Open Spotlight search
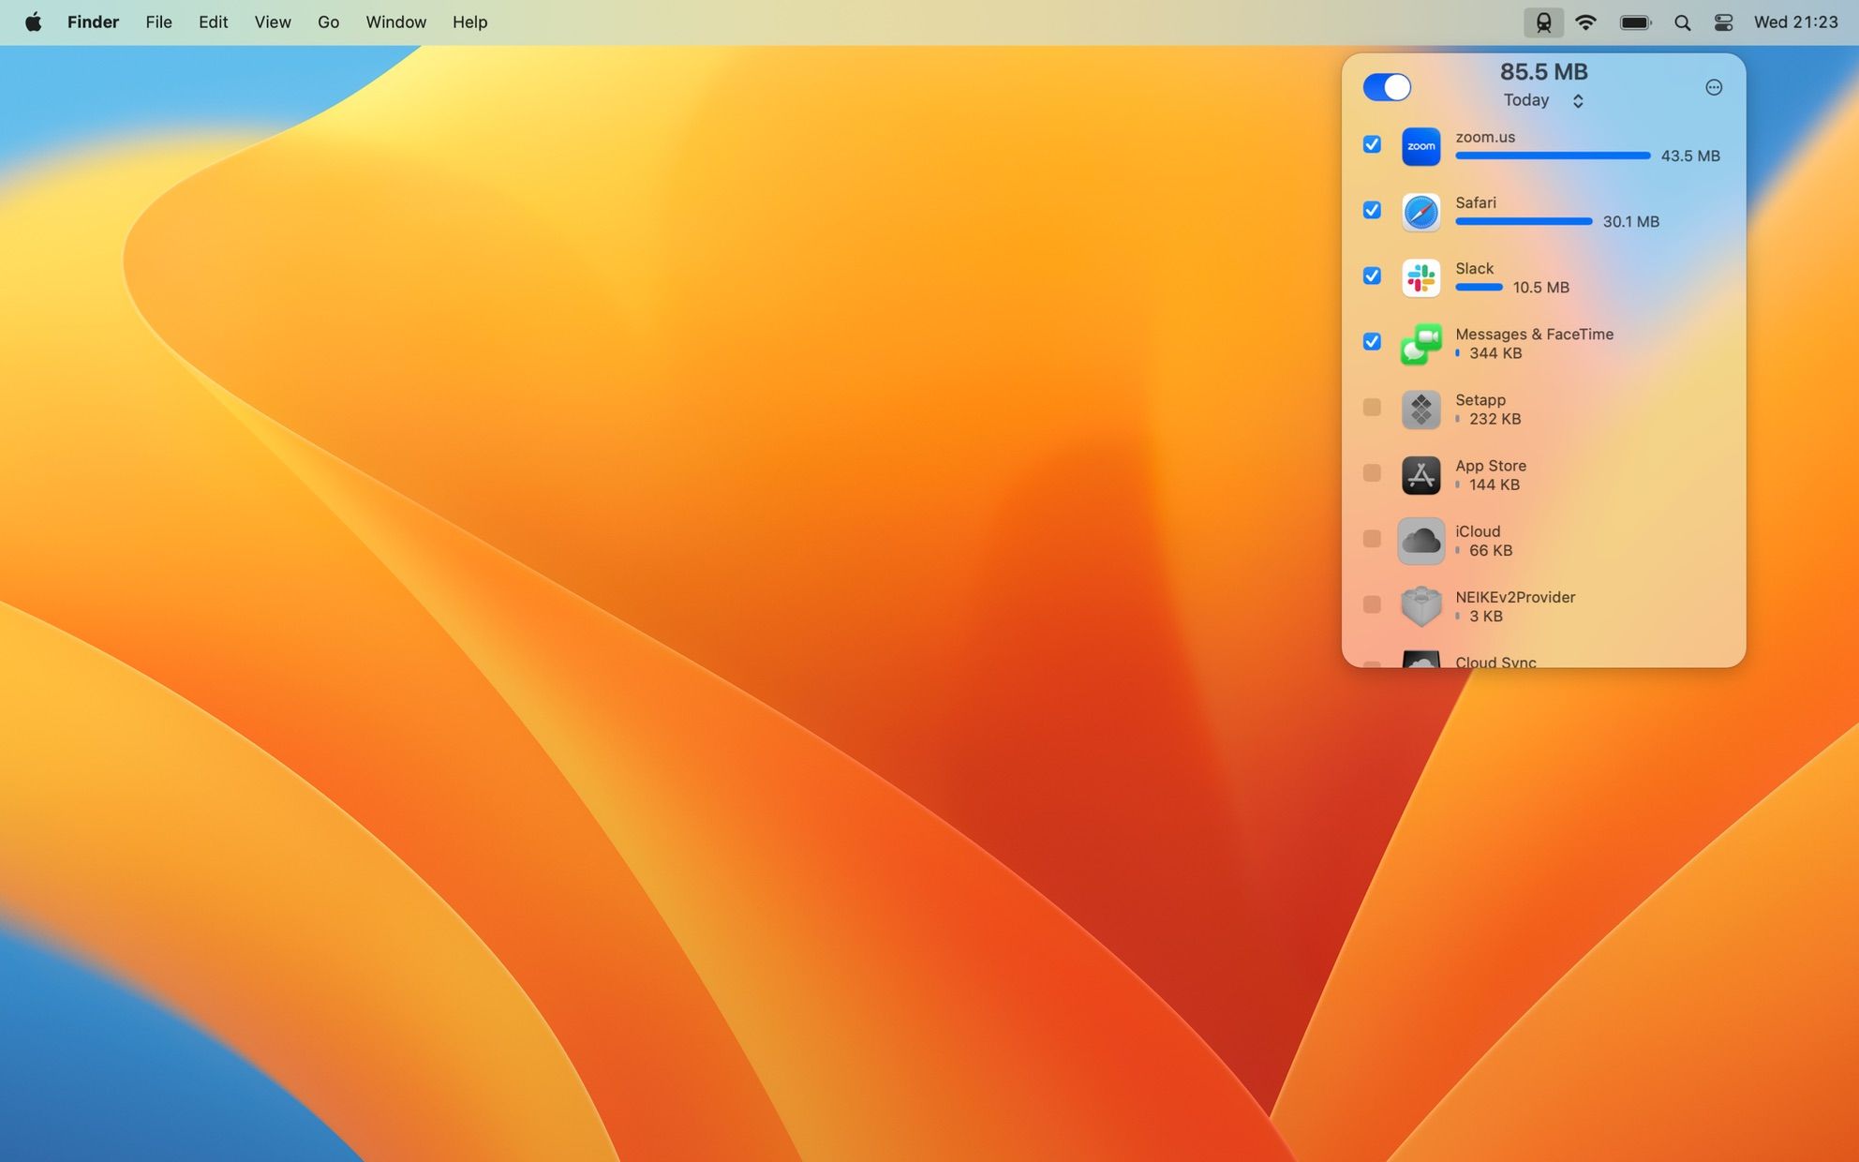 pos(1682,22)
